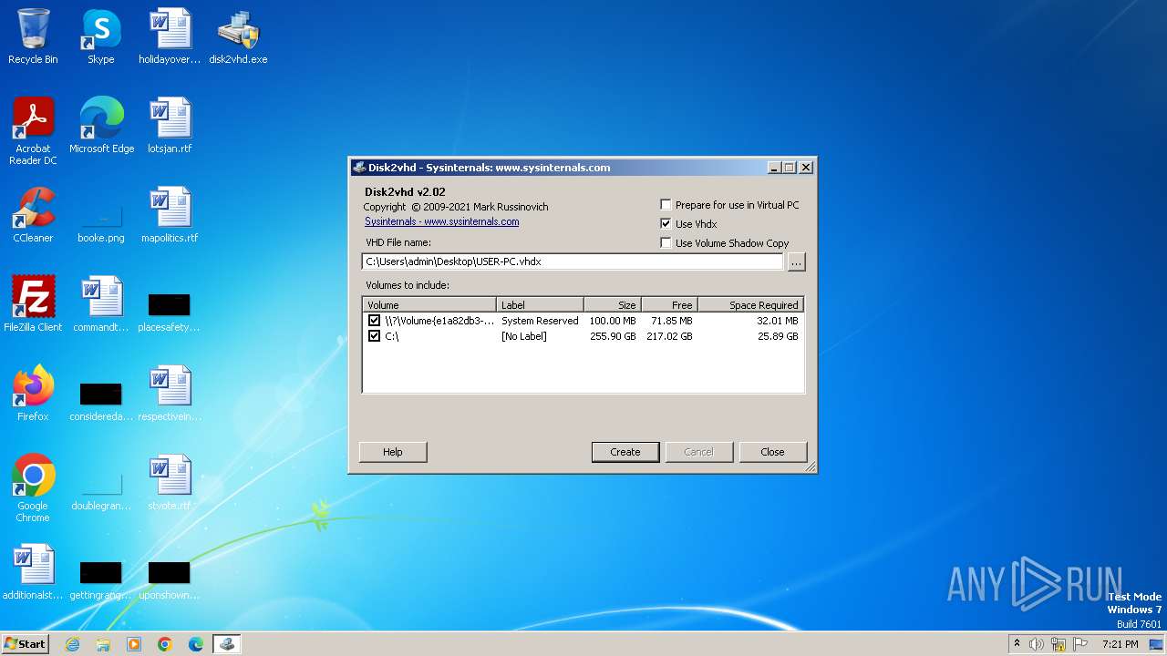Select the additionalst document icon

[x=33, y=572]
